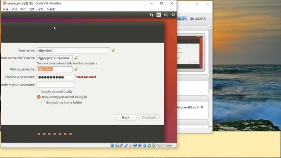Click the green host key capture icon

[154, 145]
